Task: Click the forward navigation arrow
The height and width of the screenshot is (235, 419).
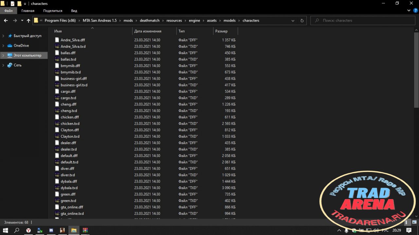Action: (x=15, y=21)
